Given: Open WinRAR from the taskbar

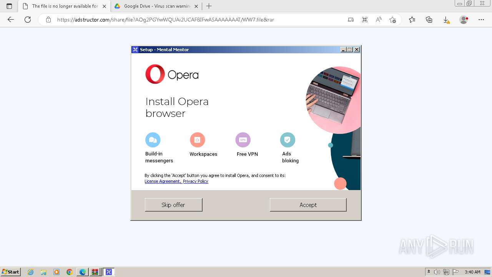Looking at the screenshot, I should tap(95, 272).
